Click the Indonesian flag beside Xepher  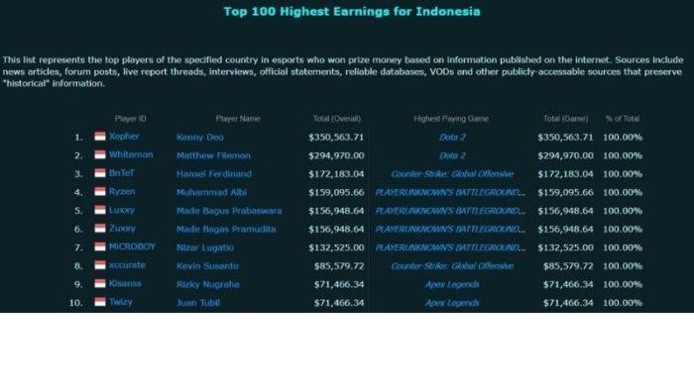click(x=100, y=137)
